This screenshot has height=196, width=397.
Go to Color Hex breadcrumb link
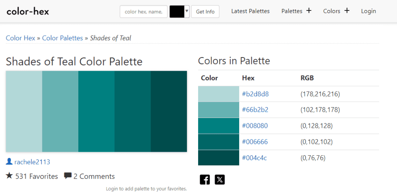(x=21, y=38)
